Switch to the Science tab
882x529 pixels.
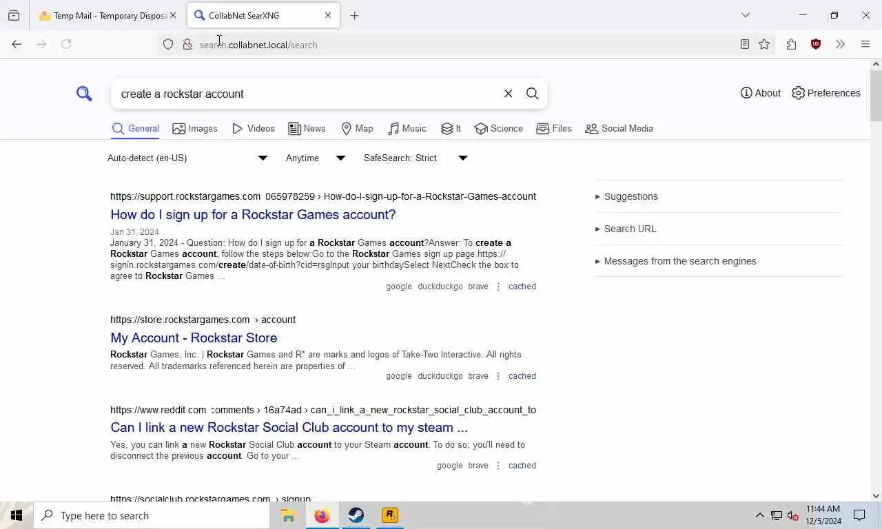[498, 129]
